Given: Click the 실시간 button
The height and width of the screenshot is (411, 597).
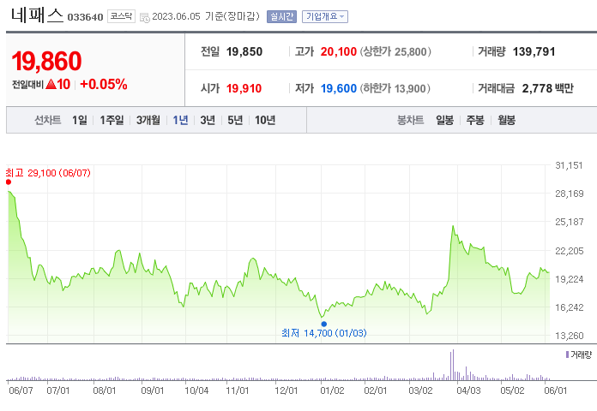Looking at the screenshot, I should [x=281, y=17].
